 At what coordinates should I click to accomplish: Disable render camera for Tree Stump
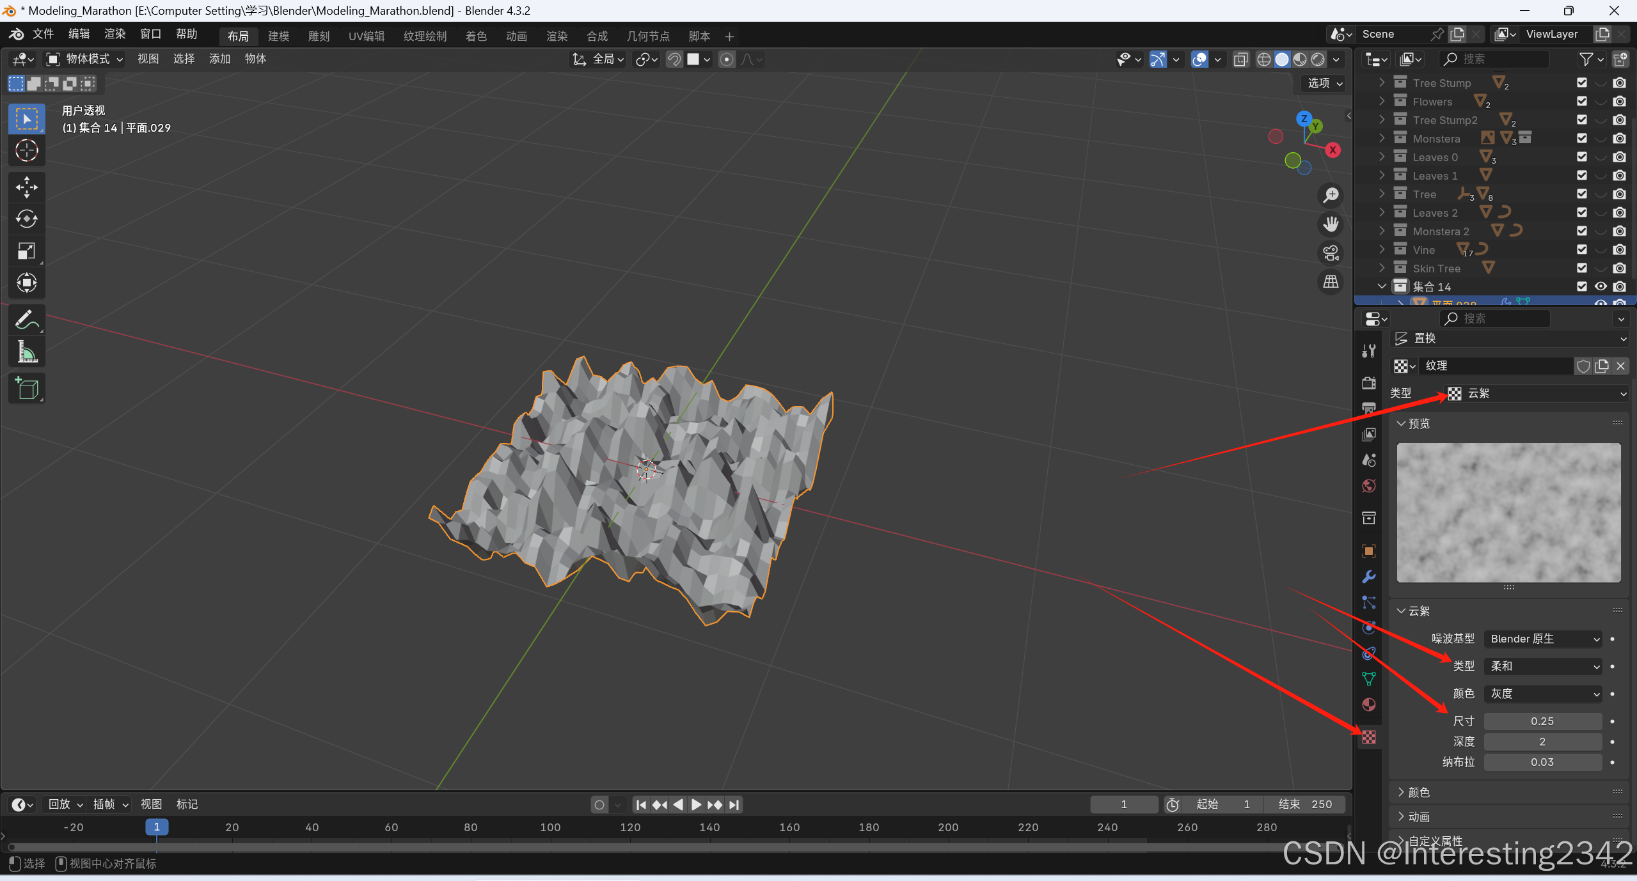click(x=1619, y=82)
